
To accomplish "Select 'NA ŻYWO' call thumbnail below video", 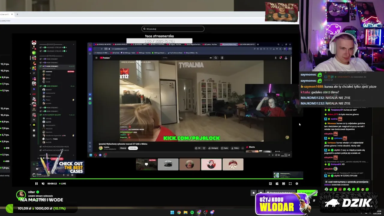I will [x=146, y=164].
